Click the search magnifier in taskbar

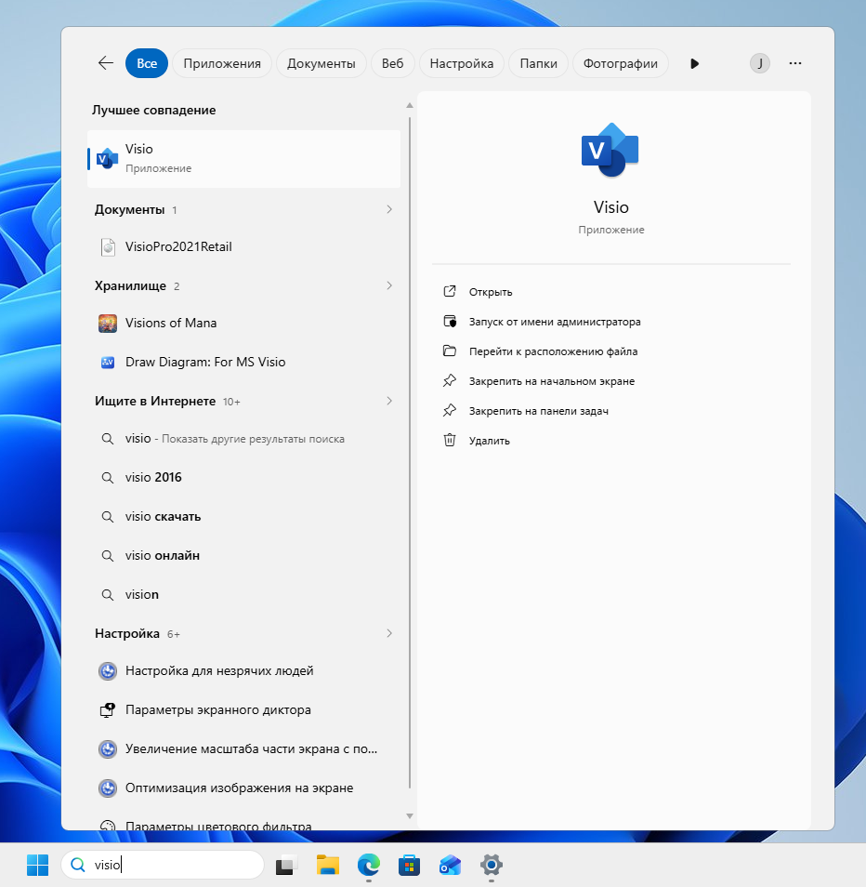tap(78, 865)
